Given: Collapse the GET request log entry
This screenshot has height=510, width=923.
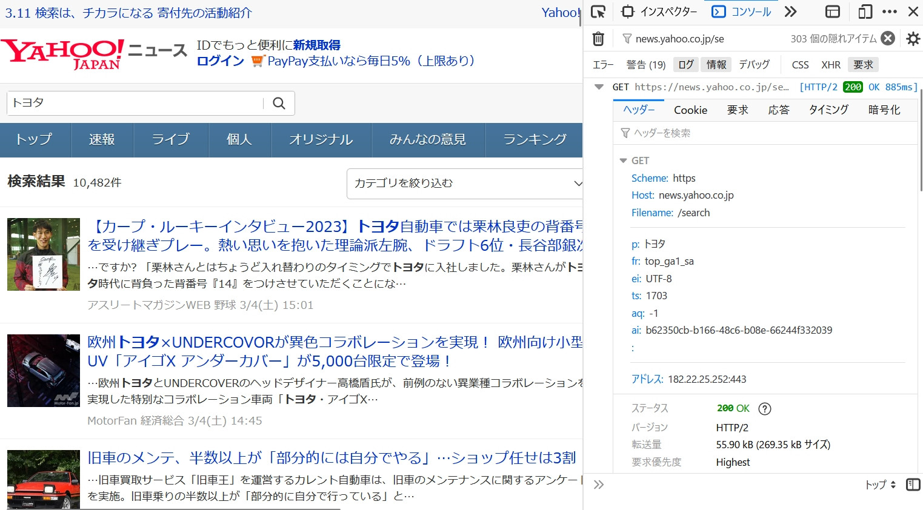Looking at the screenshot, I should [x=599, y=87].
